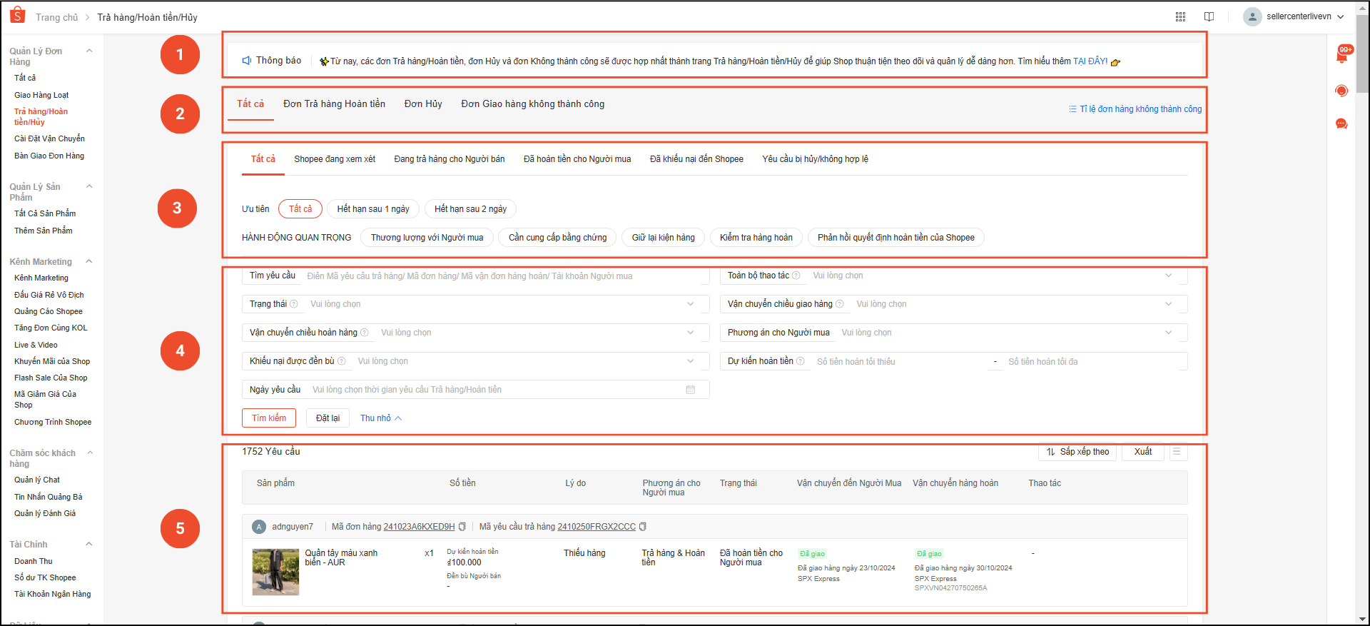Collapse filters using "Thu nhỏ"
This screenshot has width=1370, height=626.
[380, 418]
